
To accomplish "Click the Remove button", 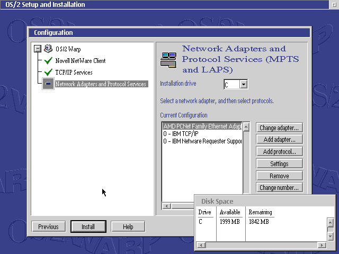I will [279, 176].
